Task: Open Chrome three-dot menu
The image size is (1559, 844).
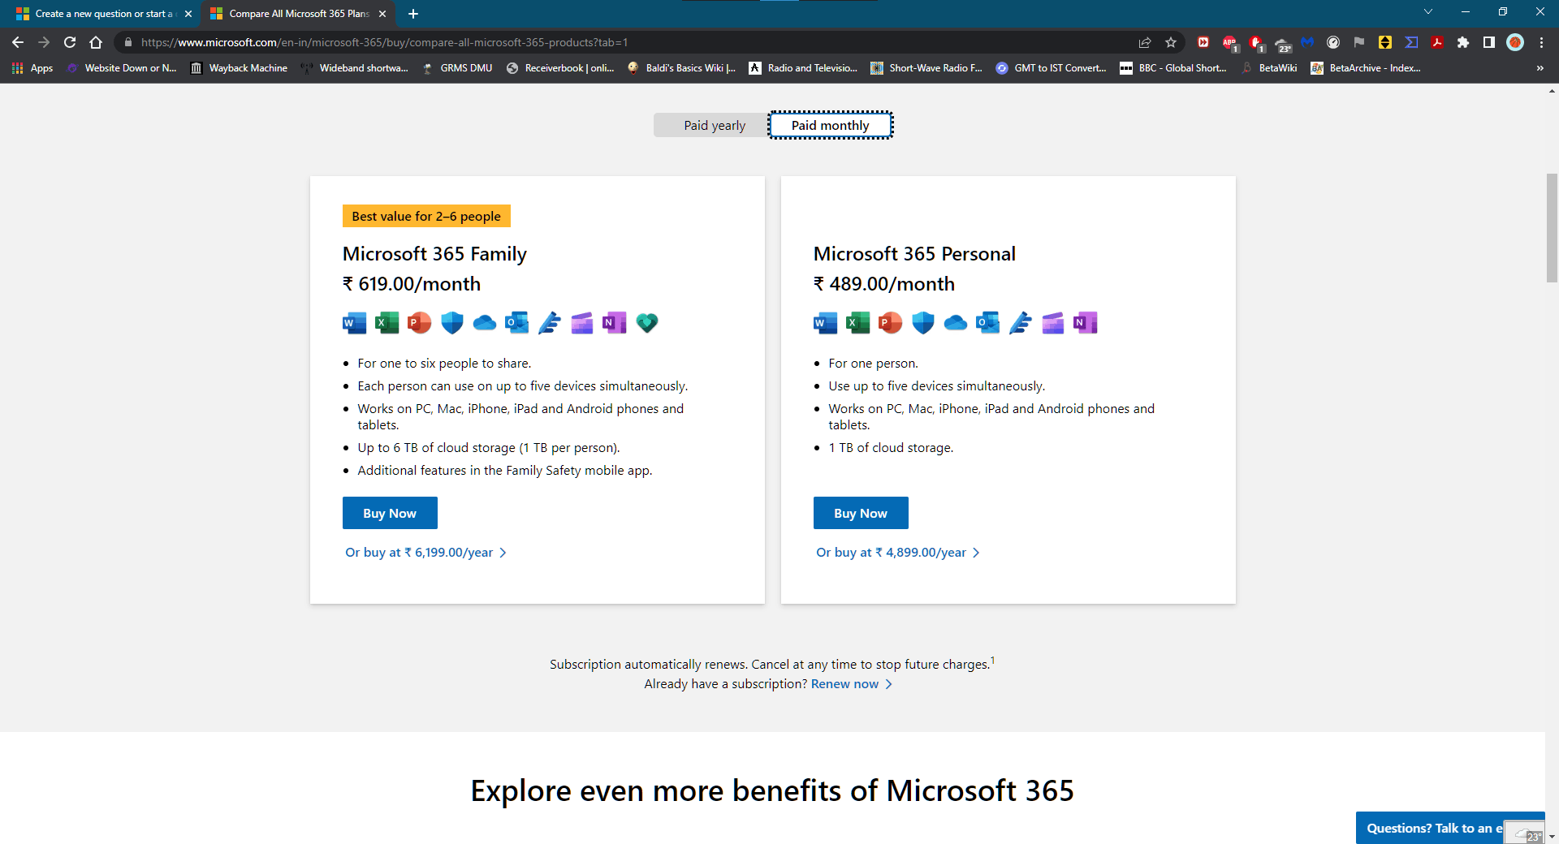Action: (1541, 42)
